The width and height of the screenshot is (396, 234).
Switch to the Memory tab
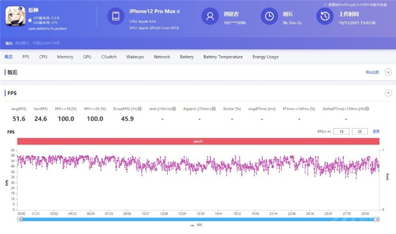coord(65,57)
